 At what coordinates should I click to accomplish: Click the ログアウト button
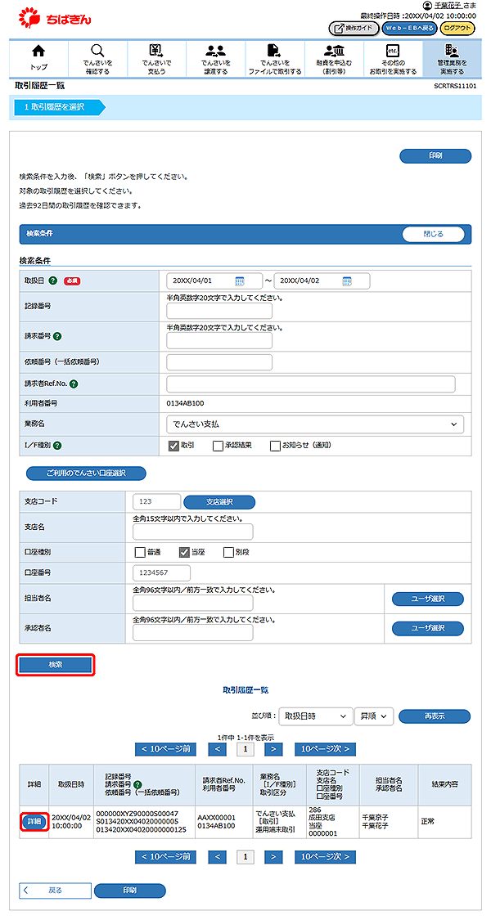(x=457, y=28)
